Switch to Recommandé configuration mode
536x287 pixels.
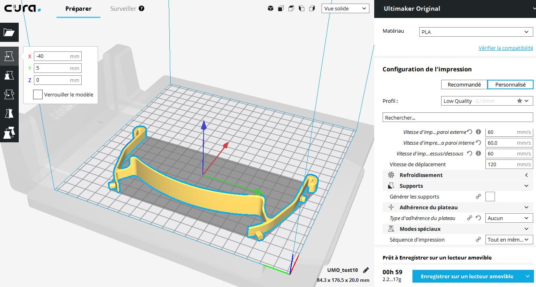464,85
